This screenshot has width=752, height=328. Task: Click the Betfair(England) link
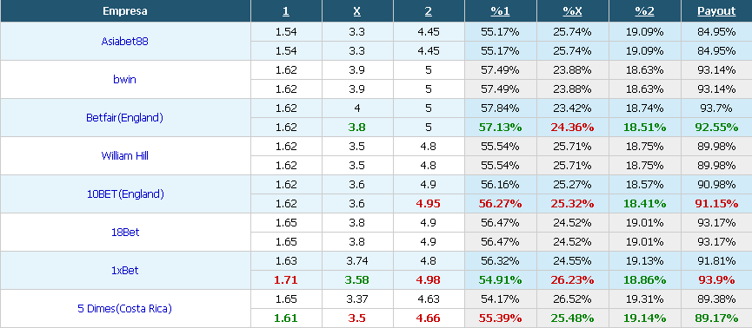tap(124, 118)
